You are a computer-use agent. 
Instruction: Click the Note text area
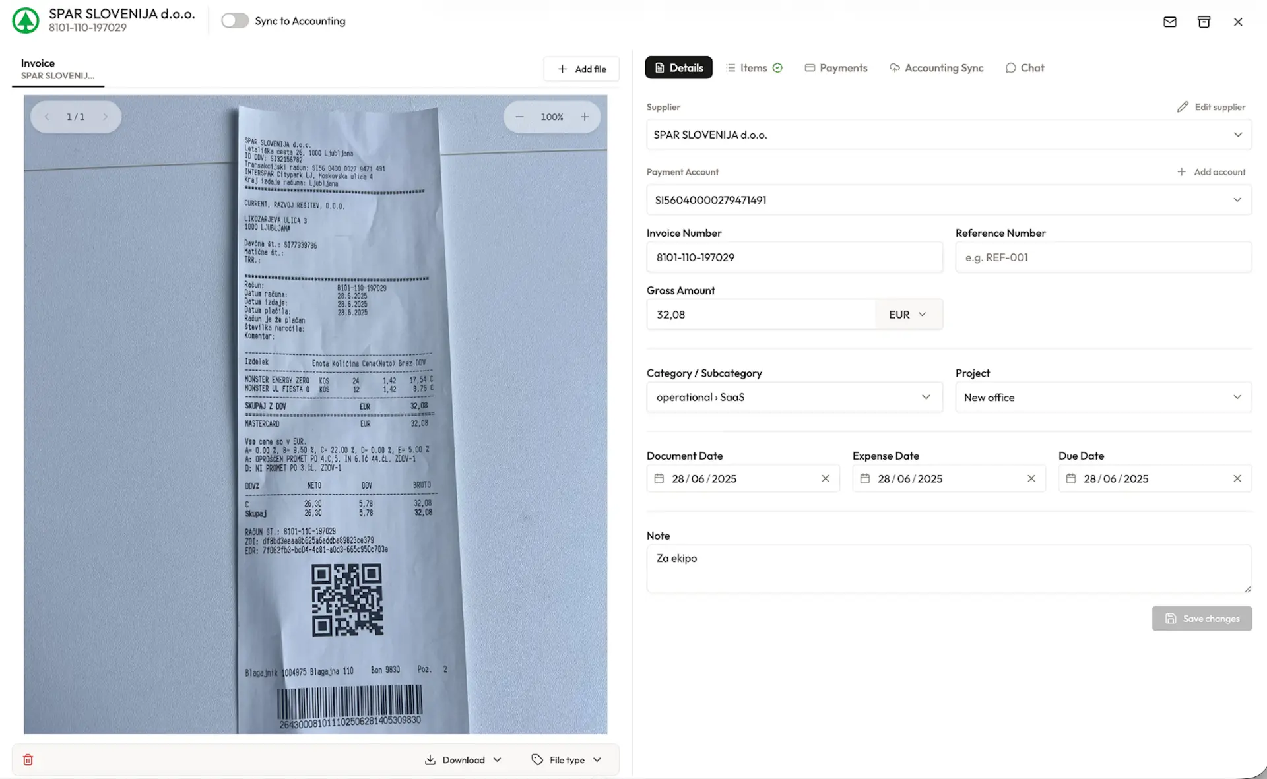point(949,569)
